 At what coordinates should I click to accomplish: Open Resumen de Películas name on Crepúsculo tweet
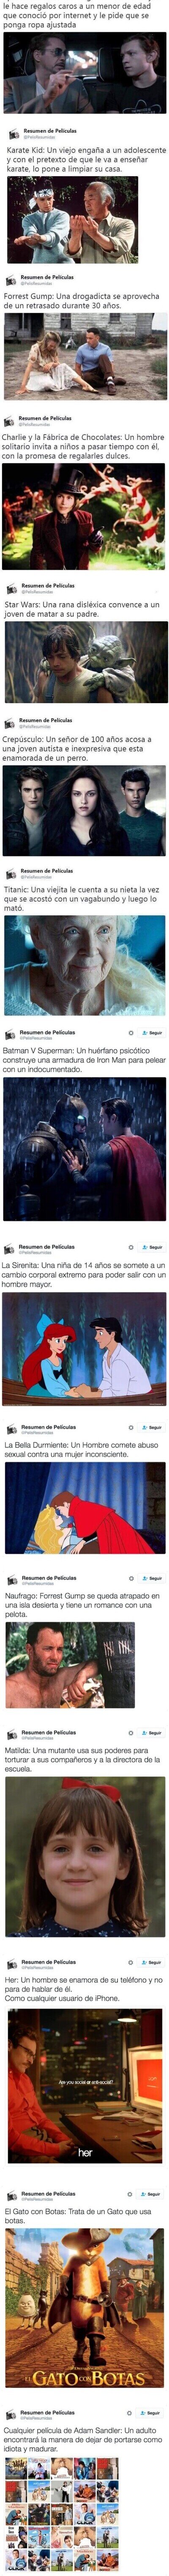[46, 720]
